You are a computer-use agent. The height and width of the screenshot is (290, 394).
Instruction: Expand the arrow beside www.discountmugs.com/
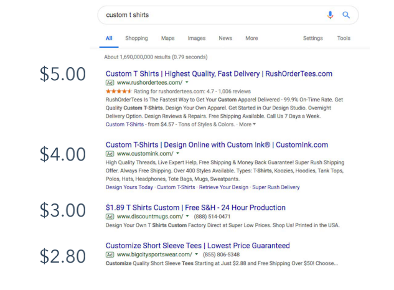[x=187, y=217]
